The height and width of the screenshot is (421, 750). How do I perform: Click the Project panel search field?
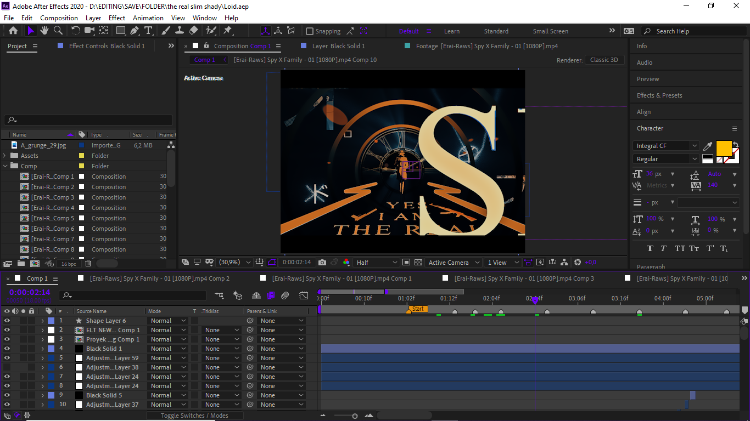point(88,120)
